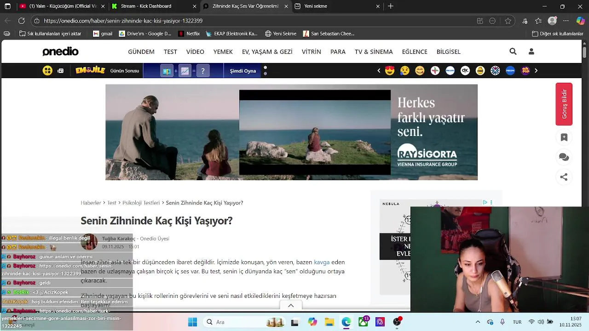Open the Windows Start menu
The width and height of the screenshot is (589, 331).
pos(192,322)
